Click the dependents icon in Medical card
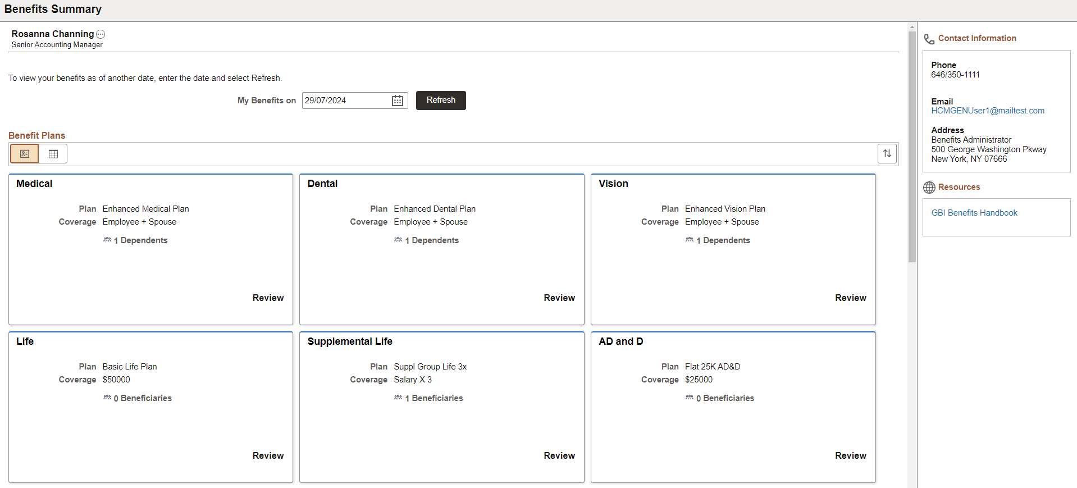The image size is (1077, 488). pos(107,240)
